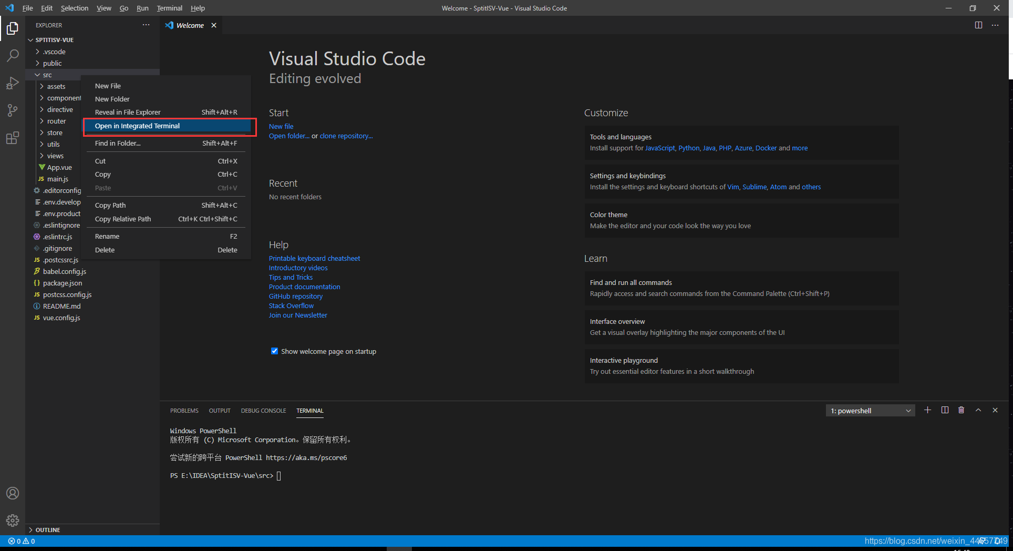This screenshot has height=551, width=1013.
Task: Click the New file link
Action: (281, 126)
